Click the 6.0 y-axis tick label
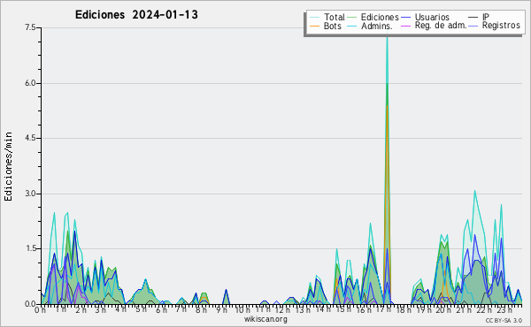Screen dimensions: 531x327 click(30, 83)
